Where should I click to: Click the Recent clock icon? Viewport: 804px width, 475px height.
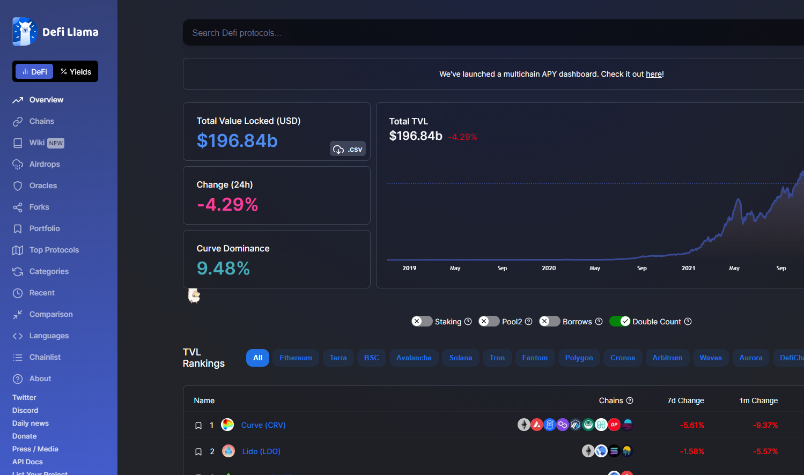tap(18, 293)
